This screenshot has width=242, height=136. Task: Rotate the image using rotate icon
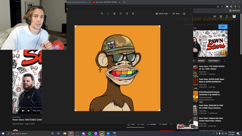(127, 14)
